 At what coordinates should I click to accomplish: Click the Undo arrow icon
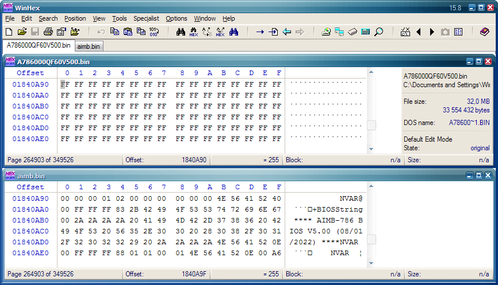pos(101,32)
